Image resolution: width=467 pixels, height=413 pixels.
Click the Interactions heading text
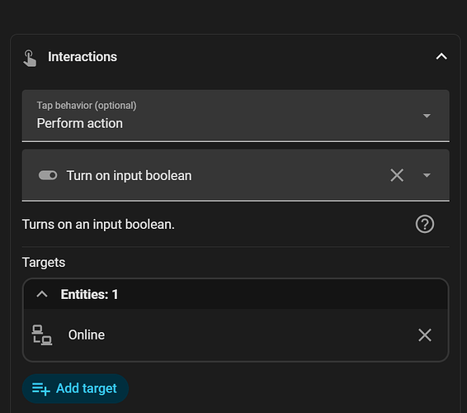tap(83, 57)
